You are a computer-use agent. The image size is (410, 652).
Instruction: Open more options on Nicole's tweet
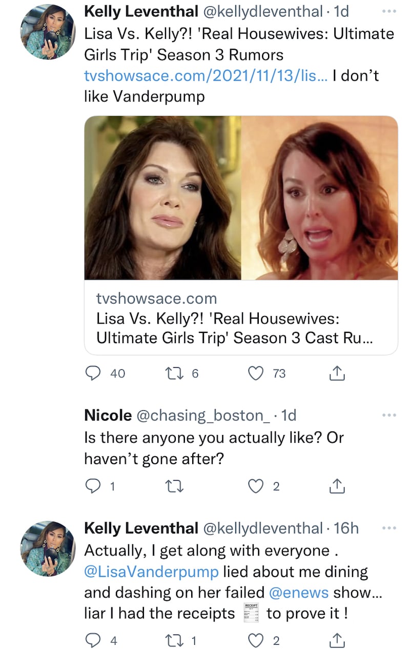click(x=389, y=414)
